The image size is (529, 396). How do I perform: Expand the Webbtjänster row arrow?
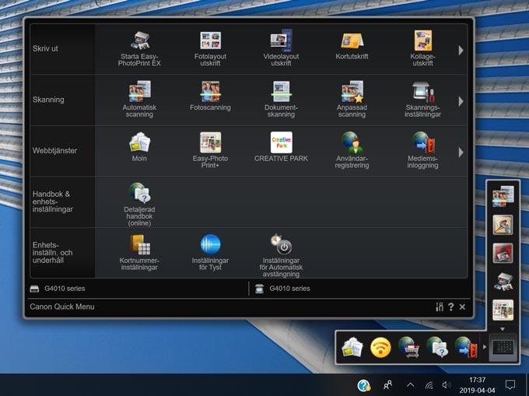point(461,152)
